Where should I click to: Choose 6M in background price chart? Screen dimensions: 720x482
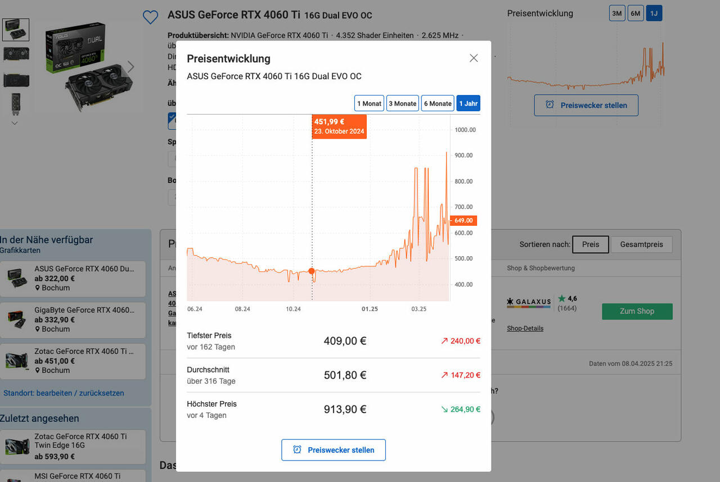click(x=636, y=13)
